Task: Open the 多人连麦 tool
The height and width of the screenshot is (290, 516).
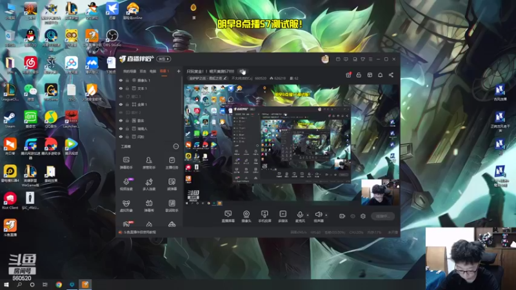Action: [x=149, y=184]
